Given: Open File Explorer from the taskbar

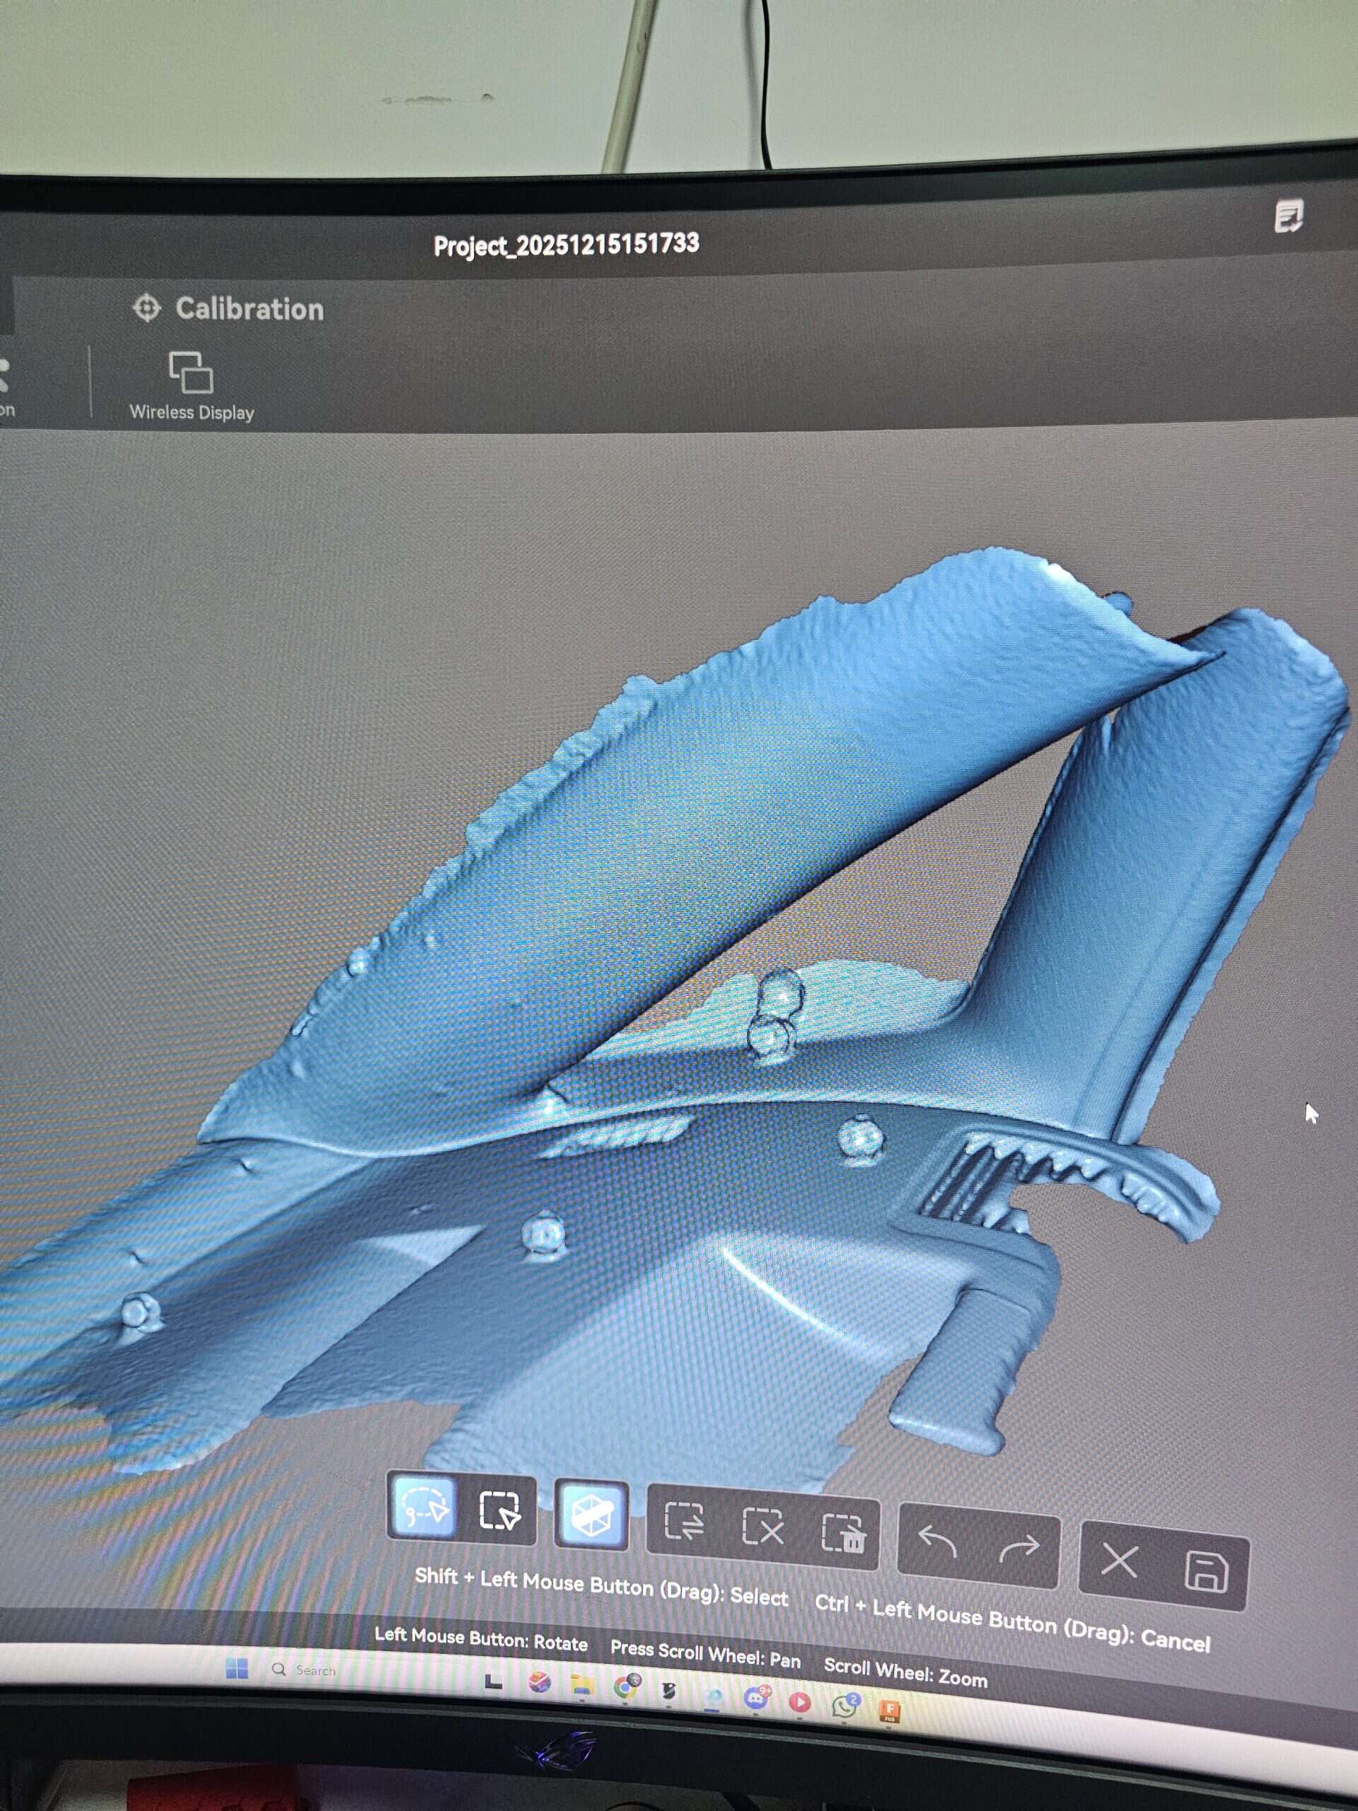Looking at the screenshot, I should [582, 1684].
